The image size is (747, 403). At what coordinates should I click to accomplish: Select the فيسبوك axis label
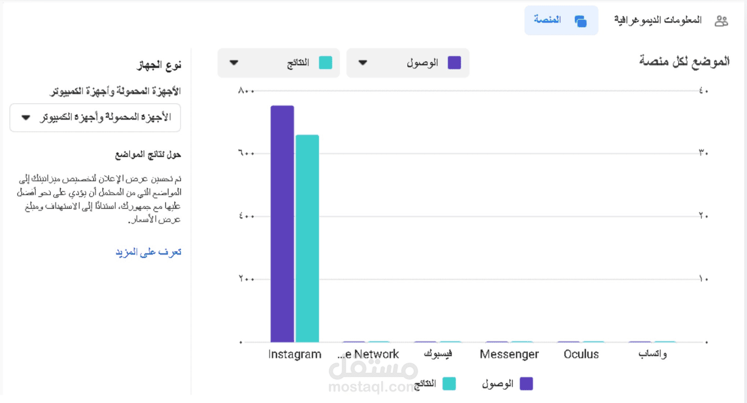[x=437, y=354]
